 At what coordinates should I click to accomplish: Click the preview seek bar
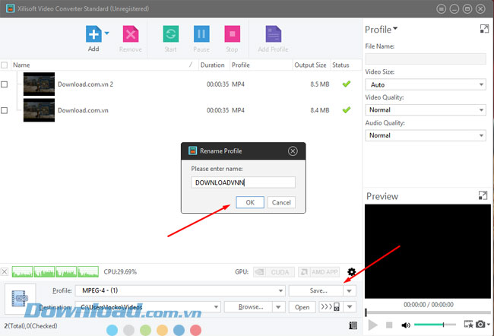[428, 312]
